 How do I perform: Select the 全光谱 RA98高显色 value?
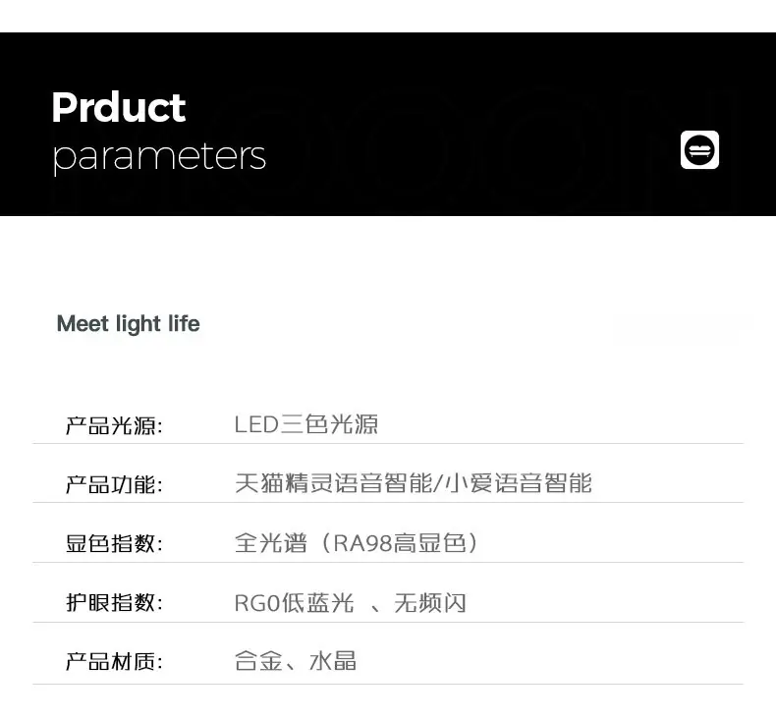357,543
